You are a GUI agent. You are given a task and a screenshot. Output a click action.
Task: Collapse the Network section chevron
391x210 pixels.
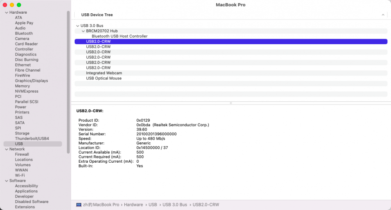(7, 149)
